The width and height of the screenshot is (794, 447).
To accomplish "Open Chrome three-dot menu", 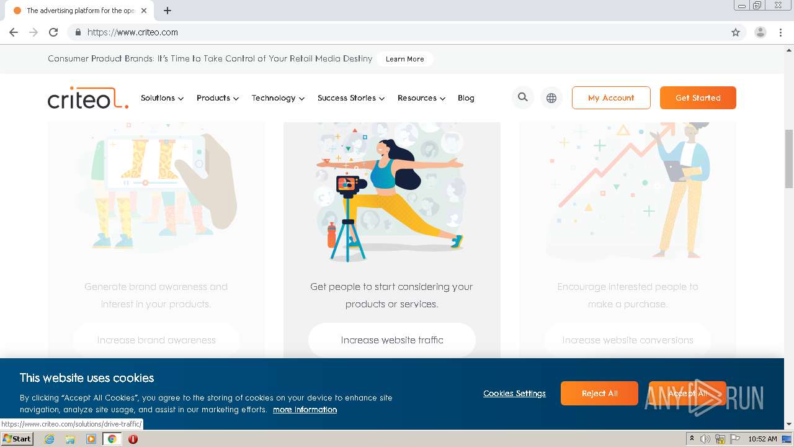I will pyautogui.click(x=780, y=32).
